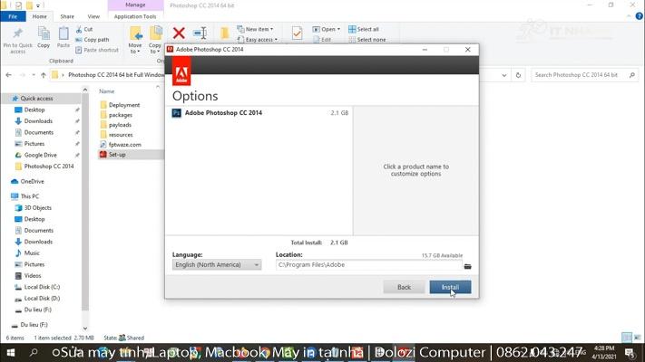Screen dimensions: 645x362
Task: Click the Copy icon in Clipboard group
Action: pyautogui.click(x=44, y=36)
